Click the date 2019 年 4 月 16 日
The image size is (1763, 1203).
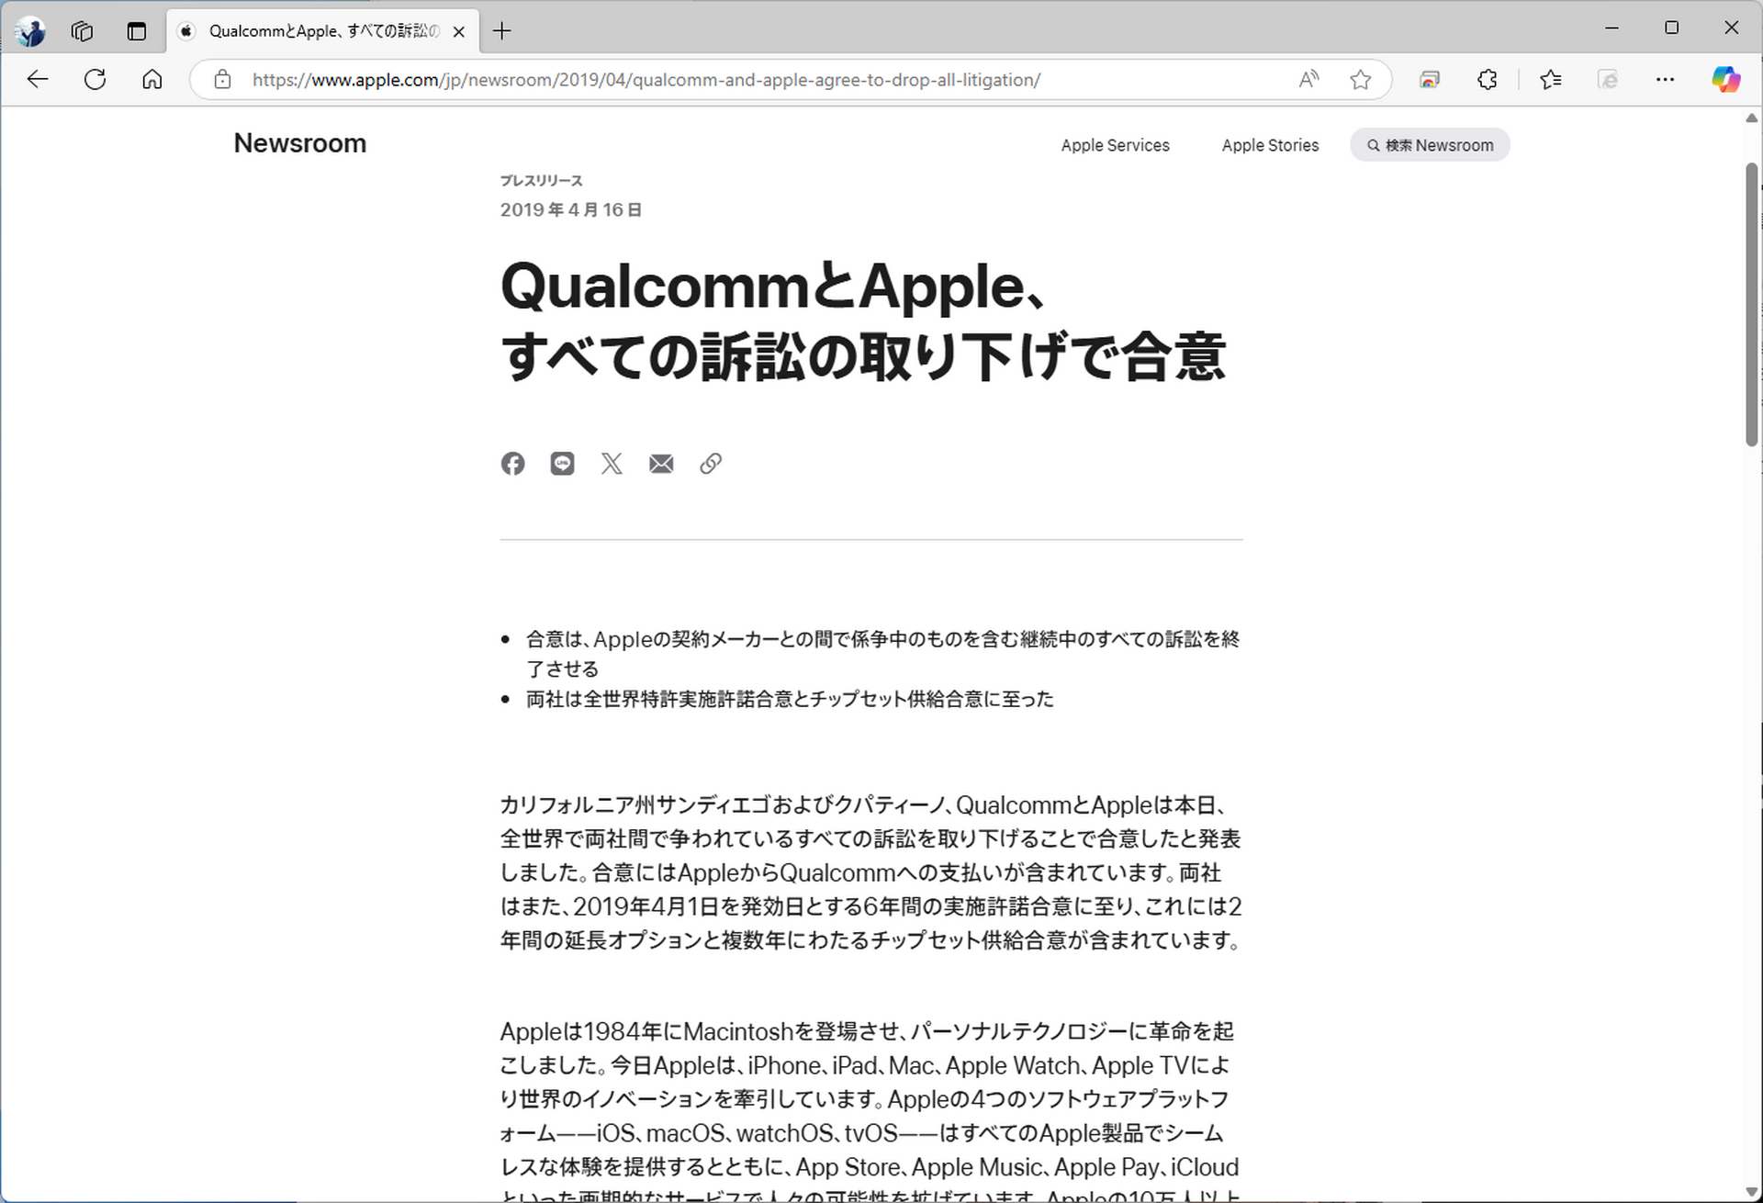pyautogui.click(x=571, y=210)
